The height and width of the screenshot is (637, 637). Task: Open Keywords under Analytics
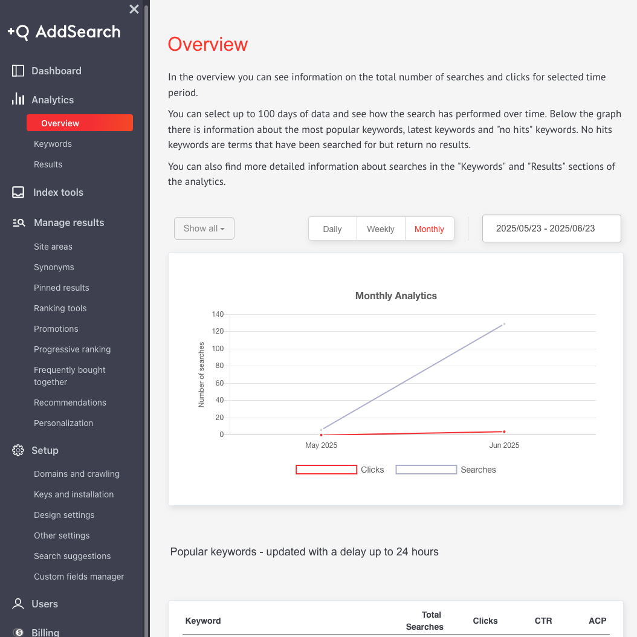[53, 144]
